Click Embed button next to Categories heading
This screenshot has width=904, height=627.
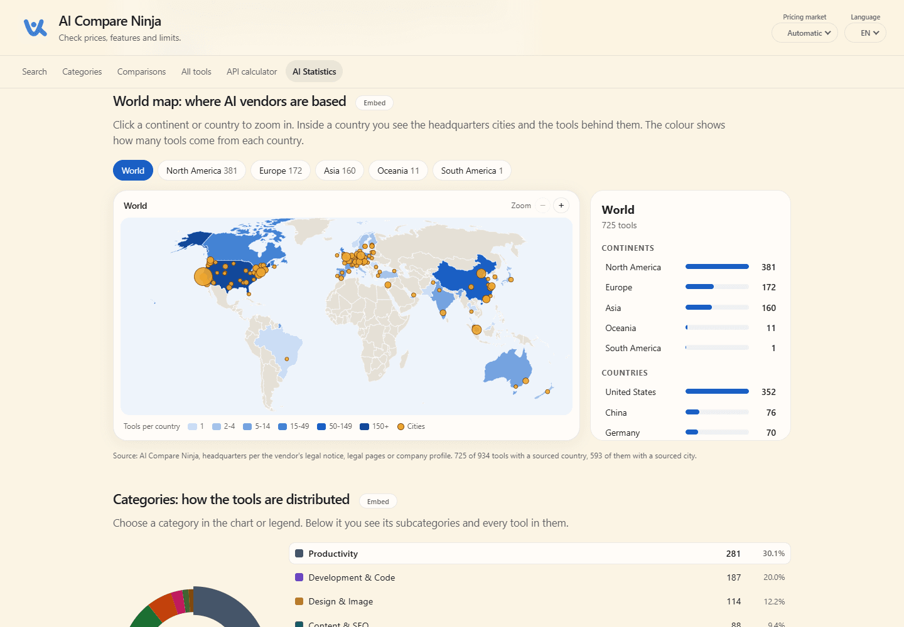pyautogui.click(x=378, y=502)
